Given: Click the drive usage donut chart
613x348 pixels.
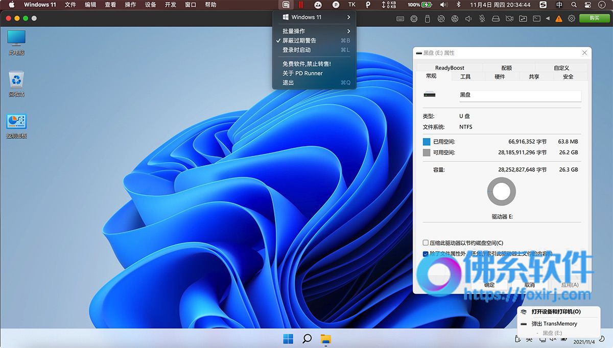Looking at the screenshot, I should 502,192.
